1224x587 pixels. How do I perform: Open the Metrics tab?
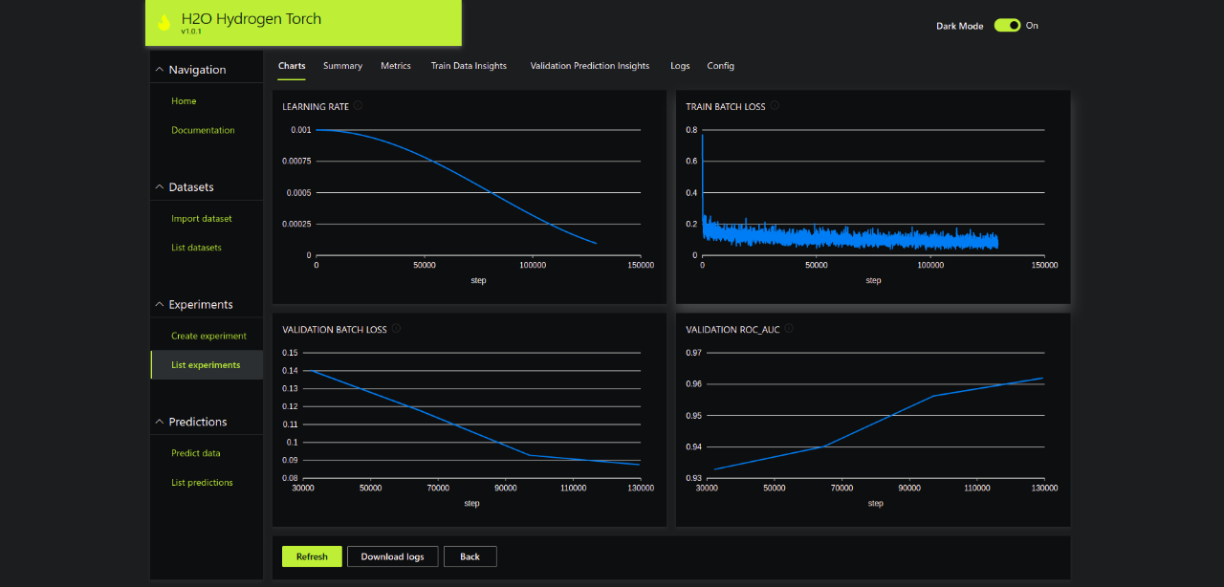point(395,66)
